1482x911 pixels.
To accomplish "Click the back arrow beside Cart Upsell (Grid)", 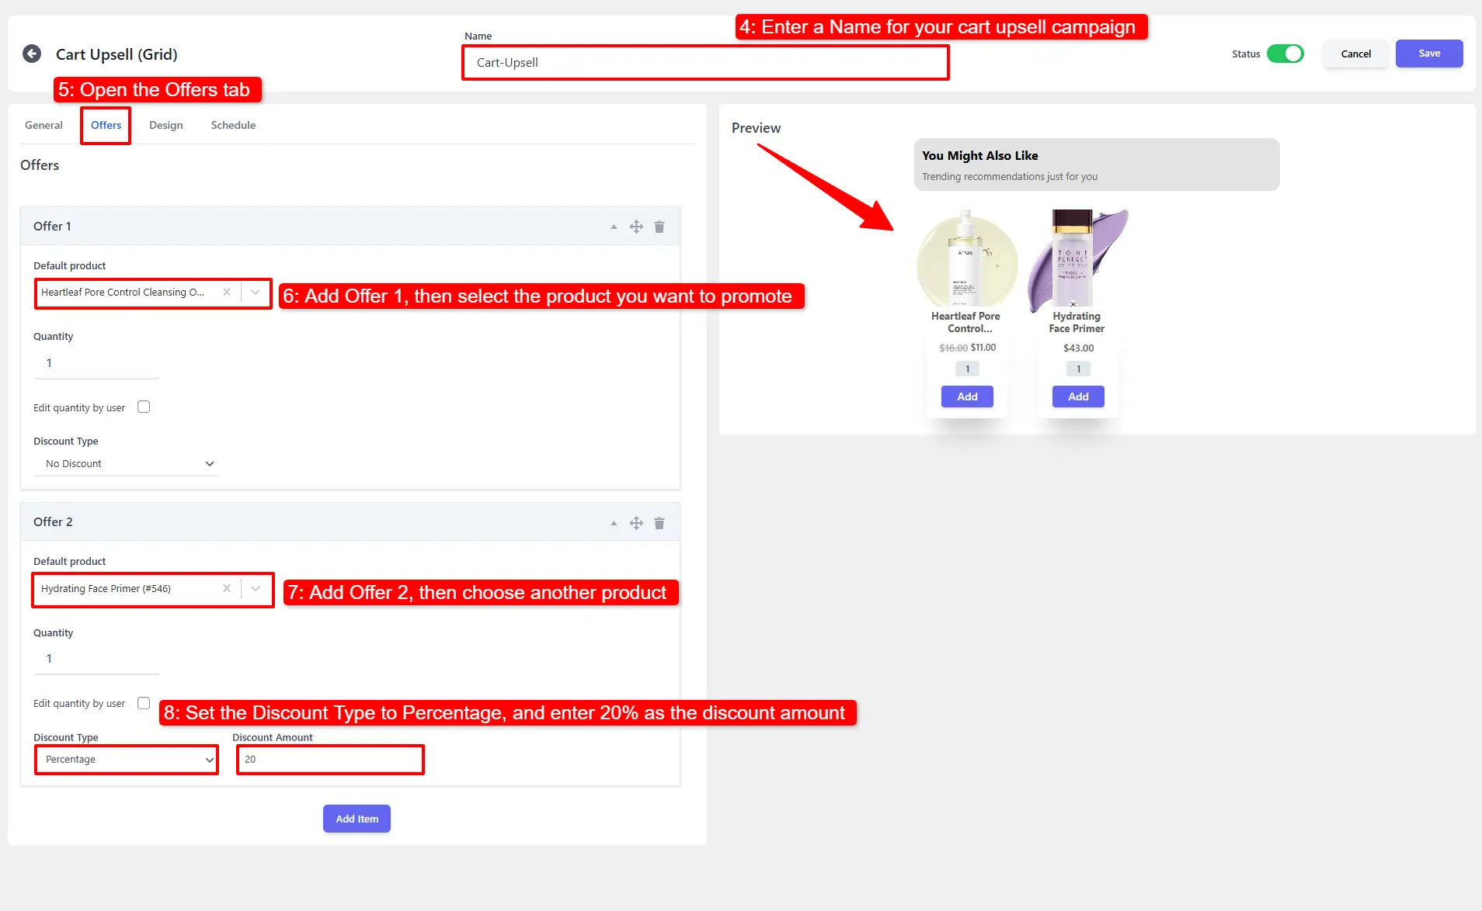I will click(32, 54).
